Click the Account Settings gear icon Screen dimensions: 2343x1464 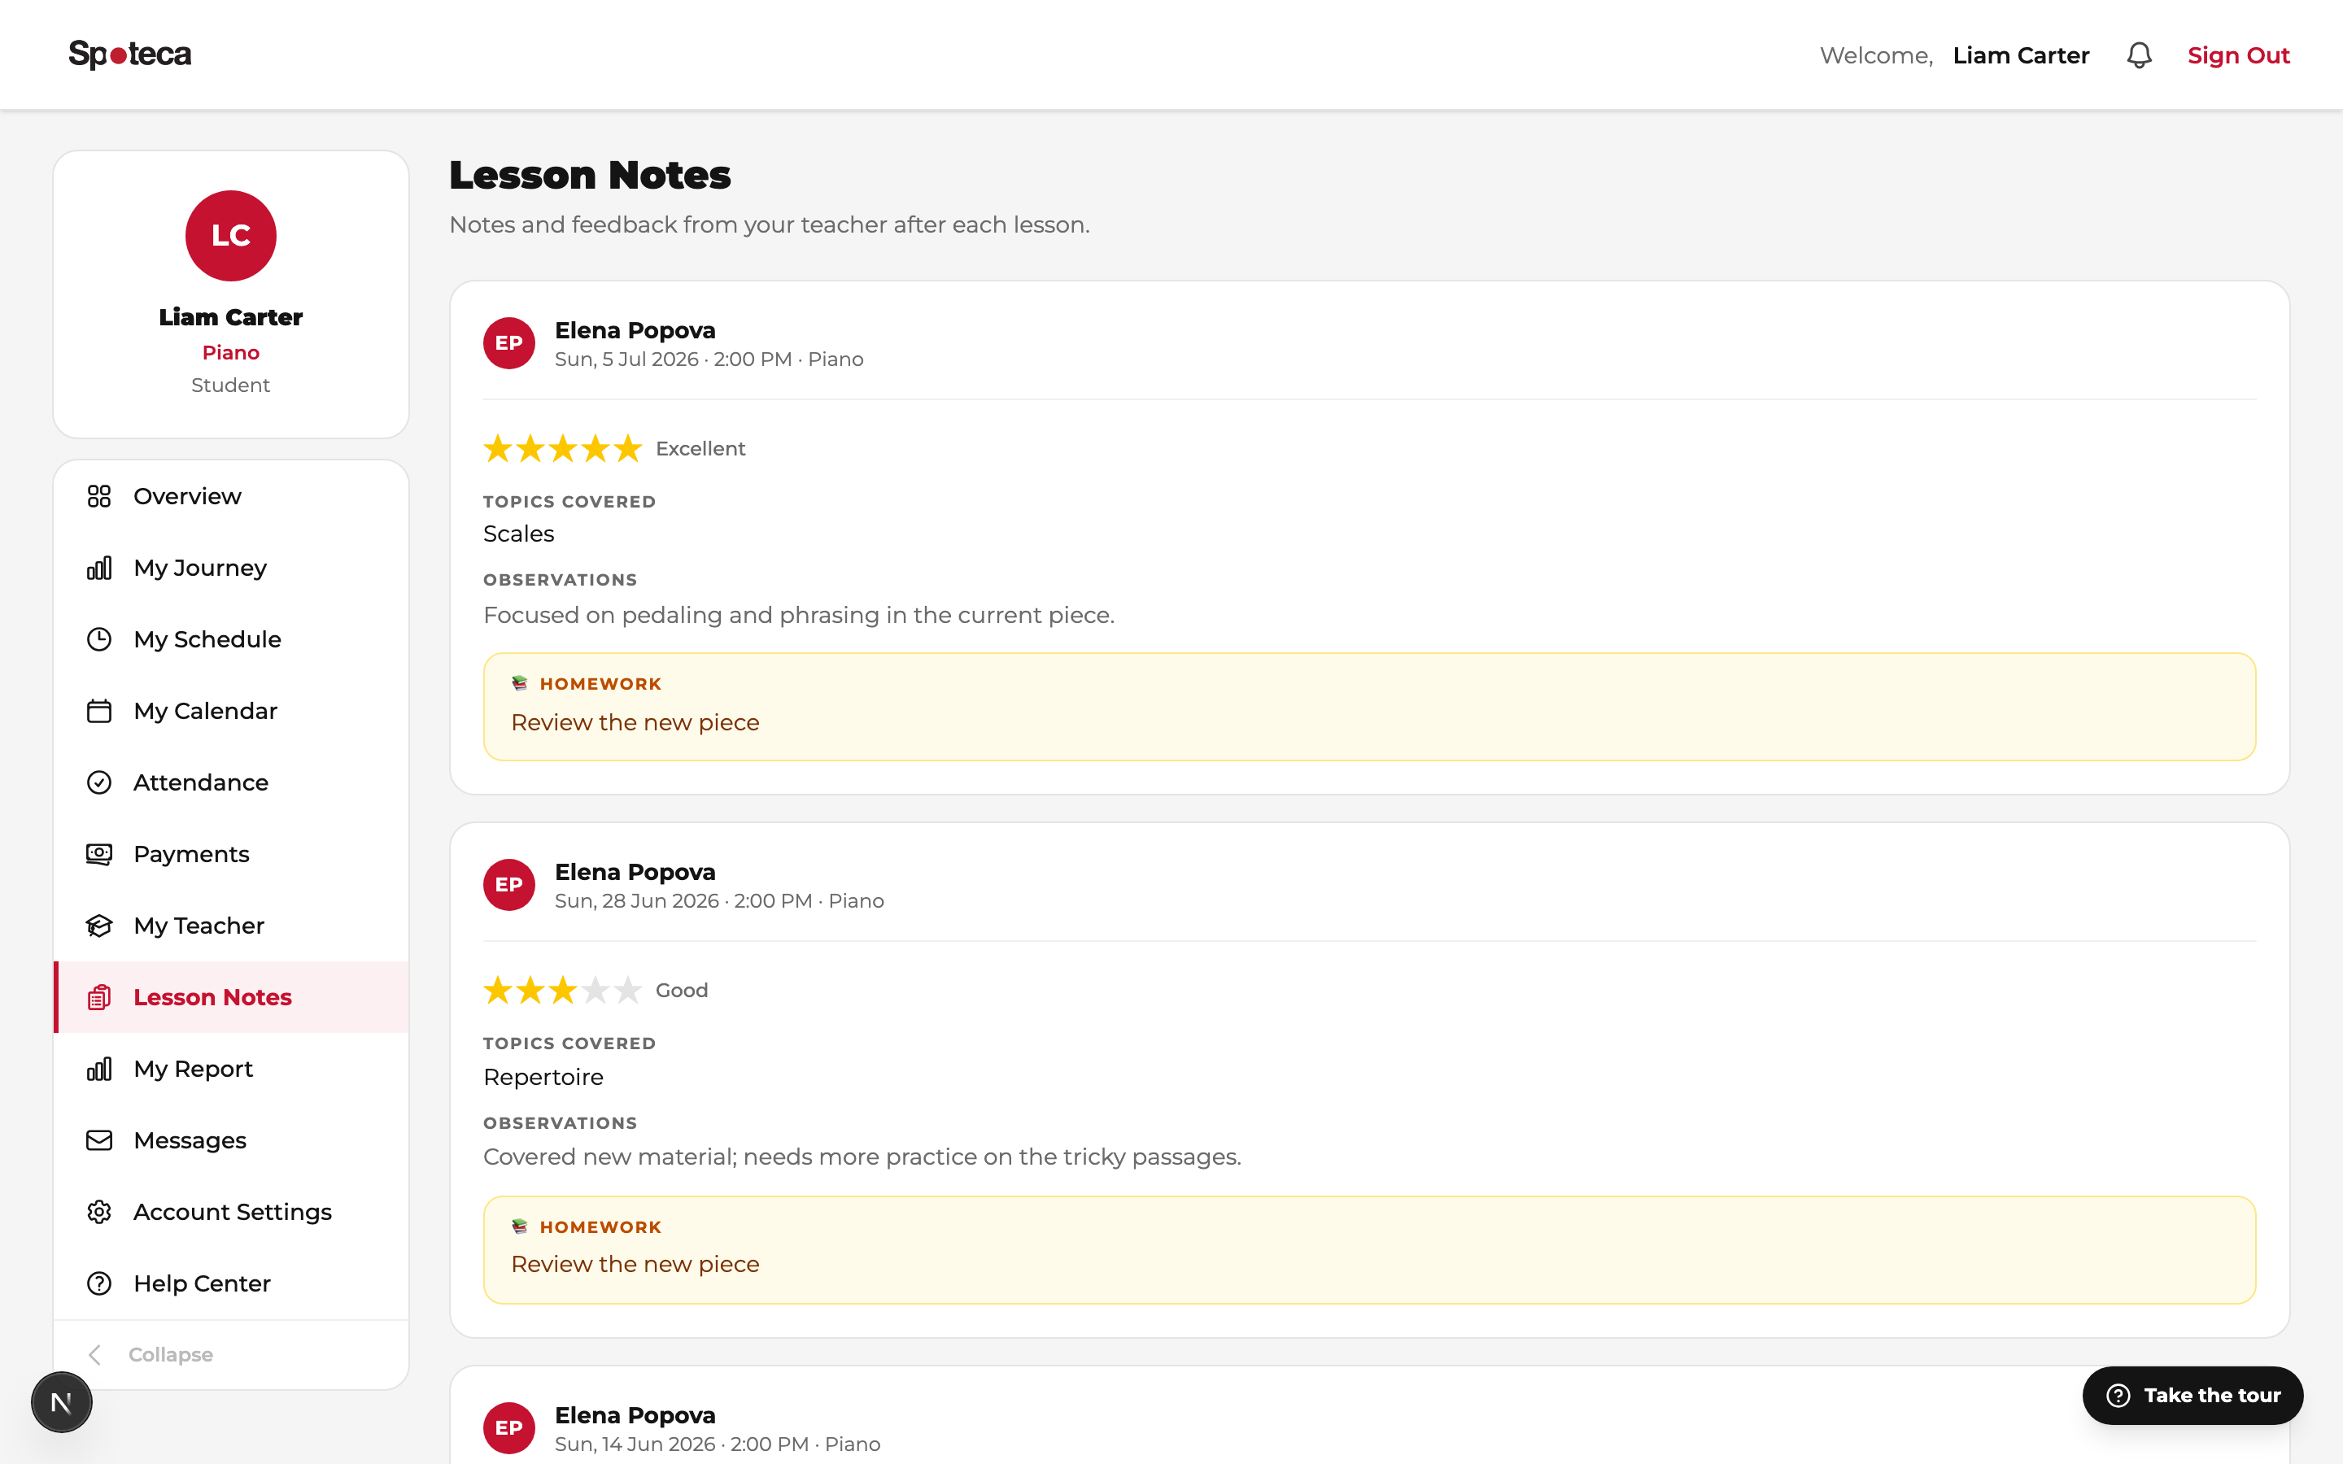98,1212
